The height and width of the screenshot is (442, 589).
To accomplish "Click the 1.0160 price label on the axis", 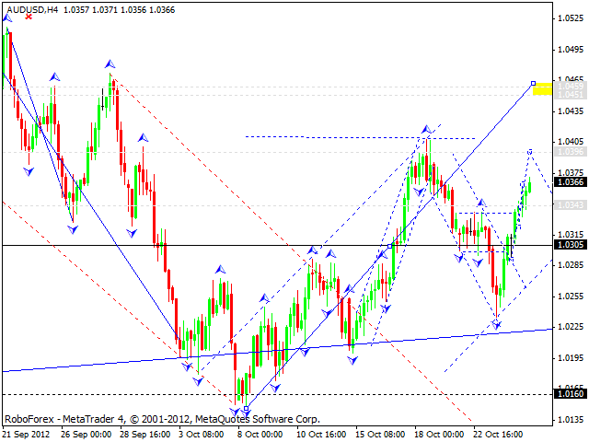I will pyautogui.click(x=570, y=393).
